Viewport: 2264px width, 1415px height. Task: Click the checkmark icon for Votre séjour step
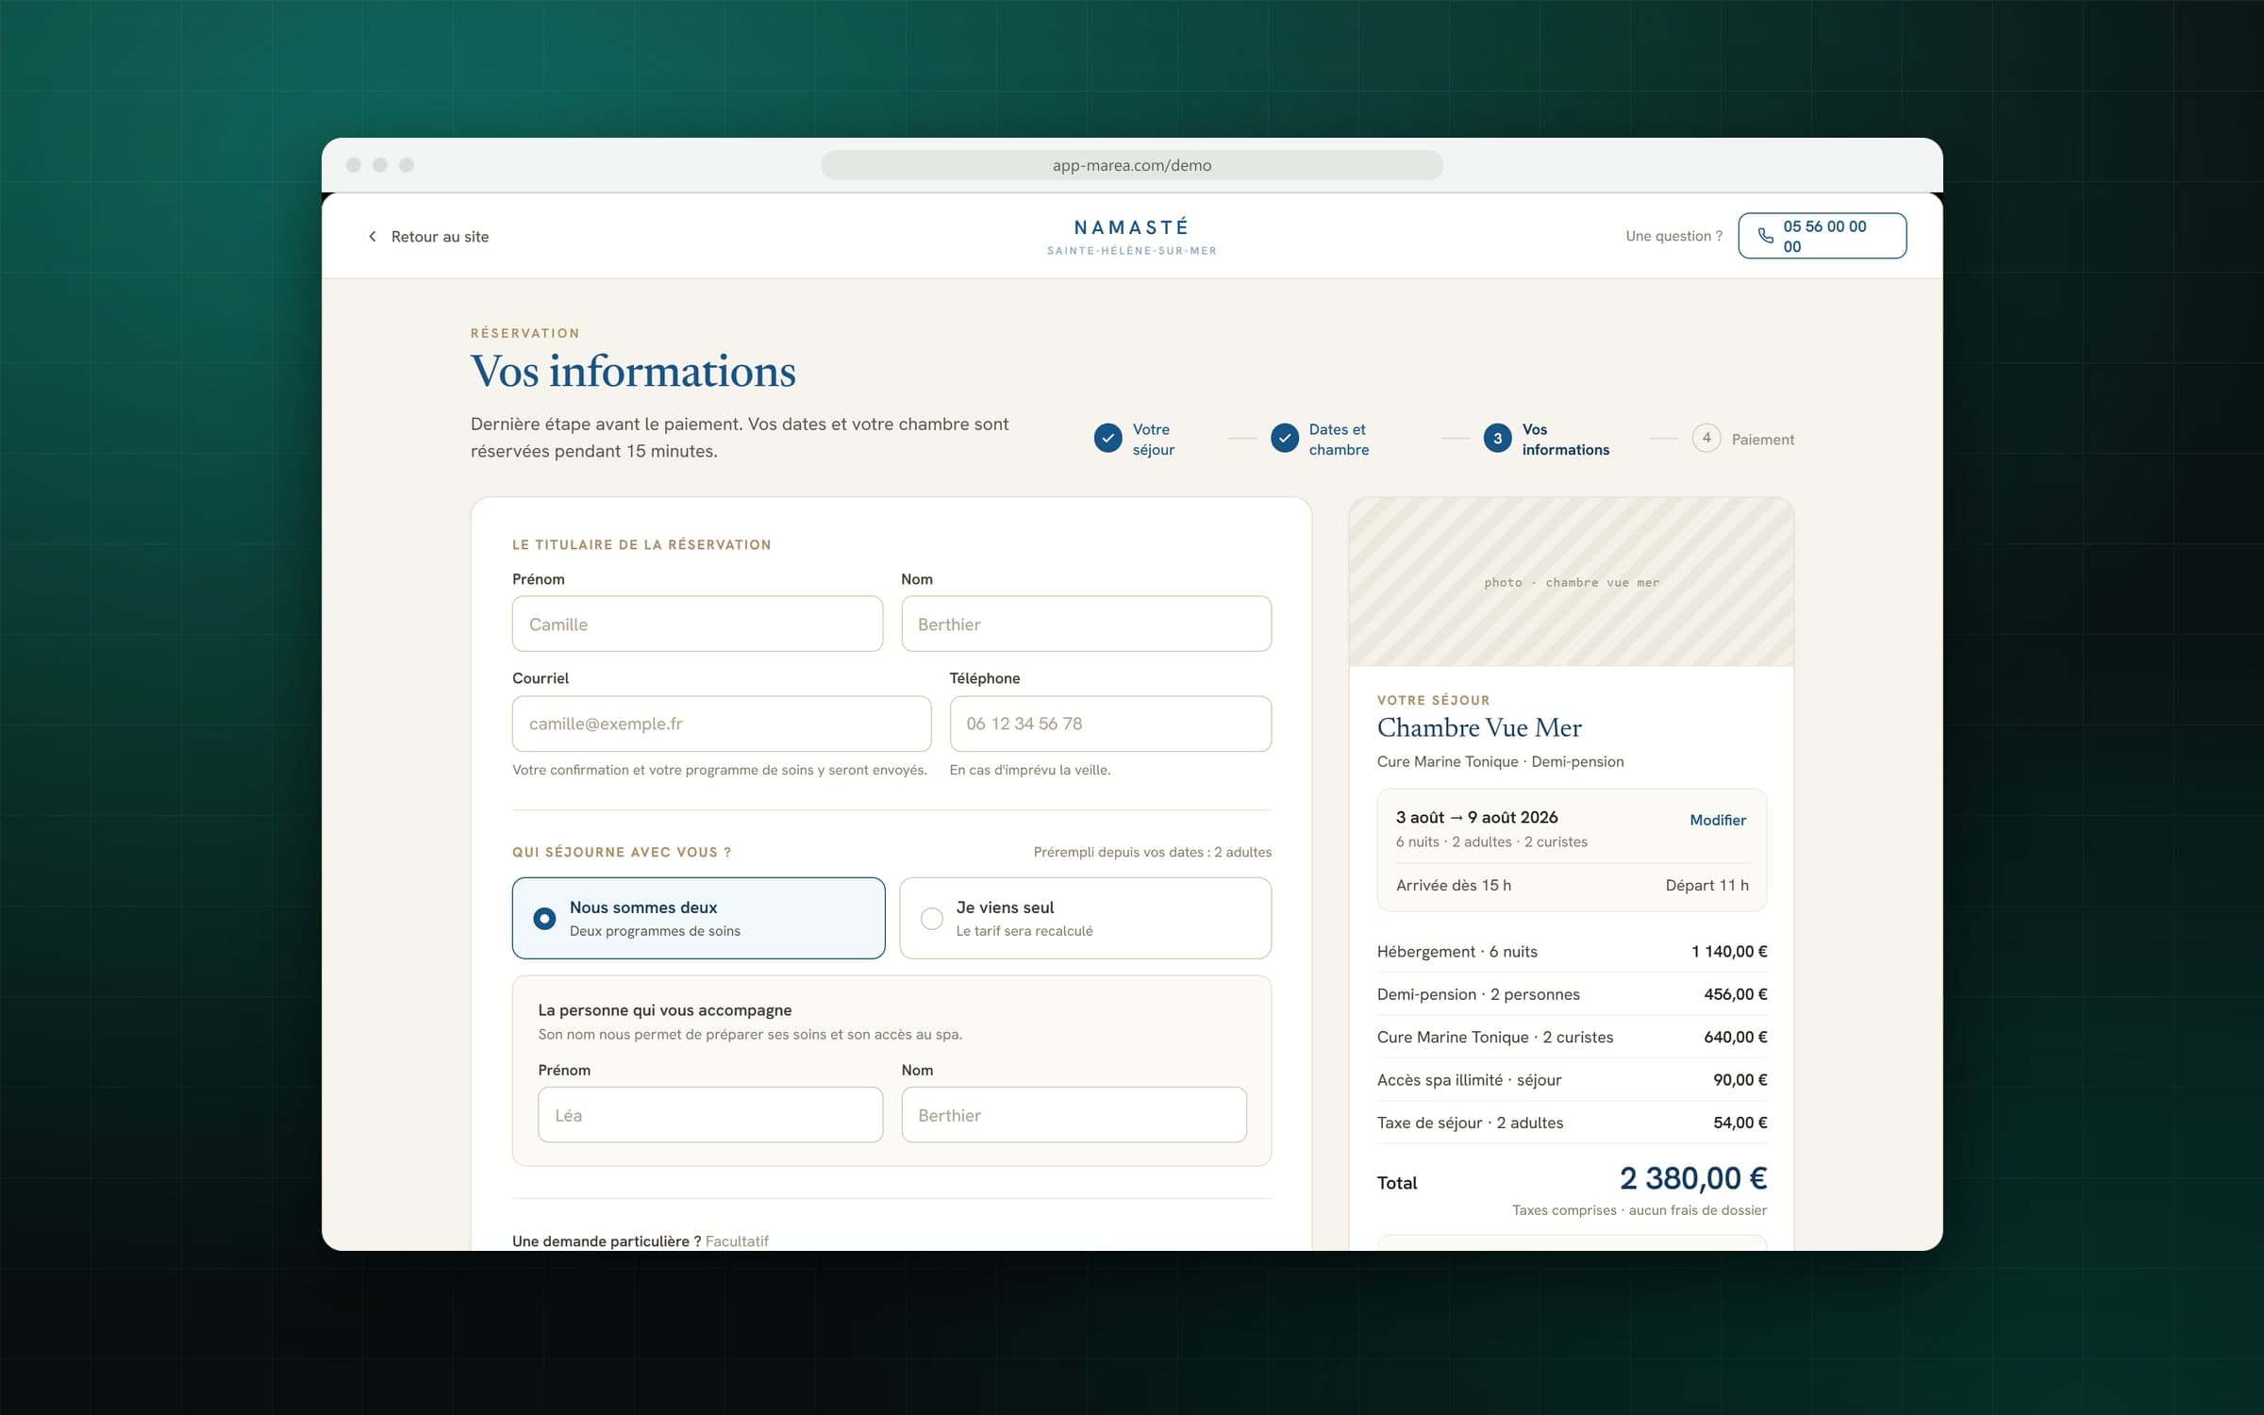[1108, 439]
